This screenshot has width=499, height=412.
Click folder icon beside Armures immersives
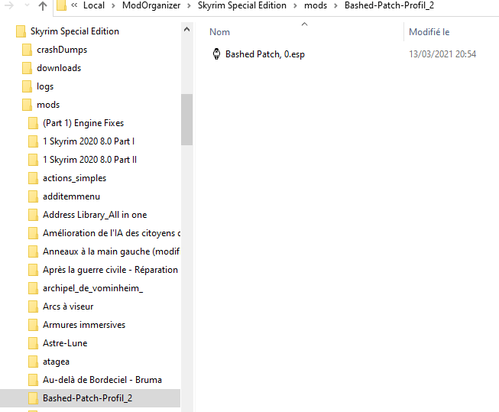[33, 325]
